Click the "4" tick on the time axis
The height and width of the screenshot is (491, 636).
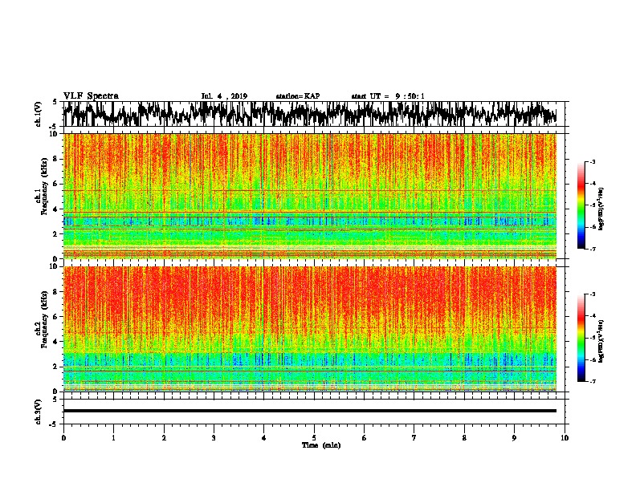click(x=264, y=438)
